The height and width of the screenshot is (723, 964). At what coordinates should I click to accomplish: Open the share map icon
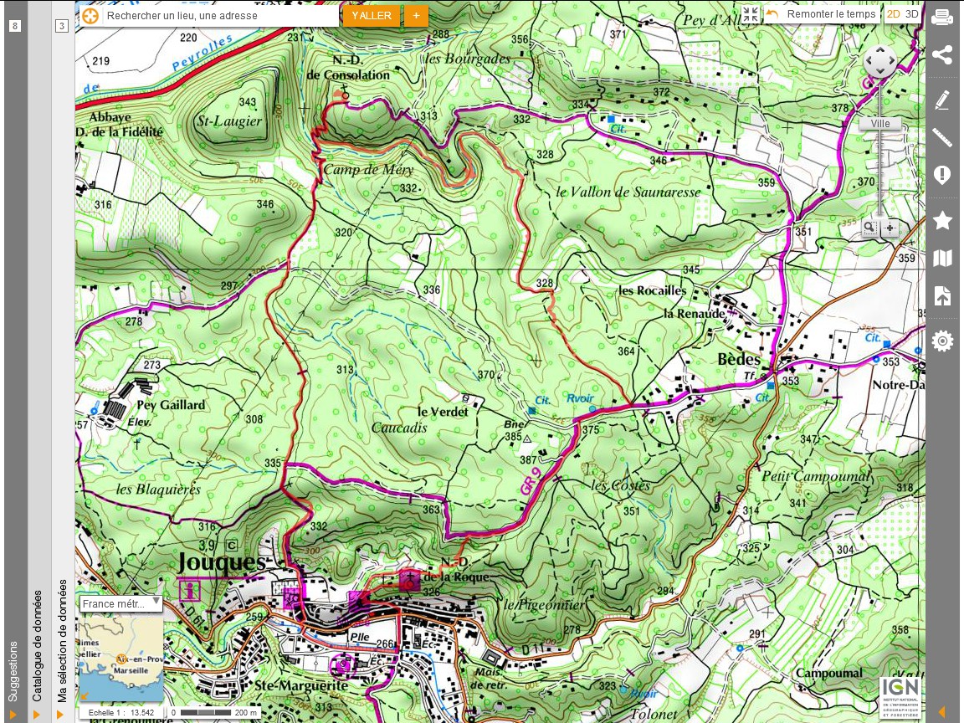point(942,54)
